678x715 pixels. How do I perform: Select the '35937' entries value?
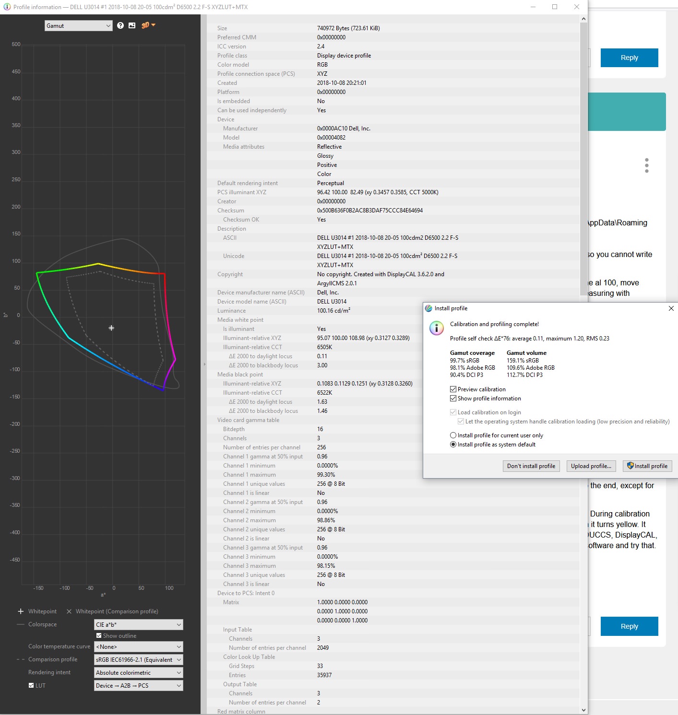(324, 675)
